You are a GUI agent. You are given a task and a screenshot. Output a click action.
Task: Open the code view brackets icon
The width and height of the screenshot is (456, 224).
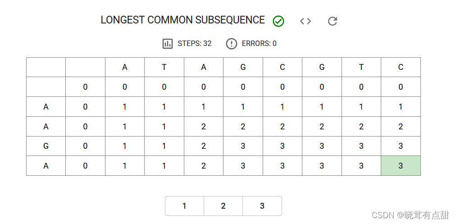[x=306, y=21]
